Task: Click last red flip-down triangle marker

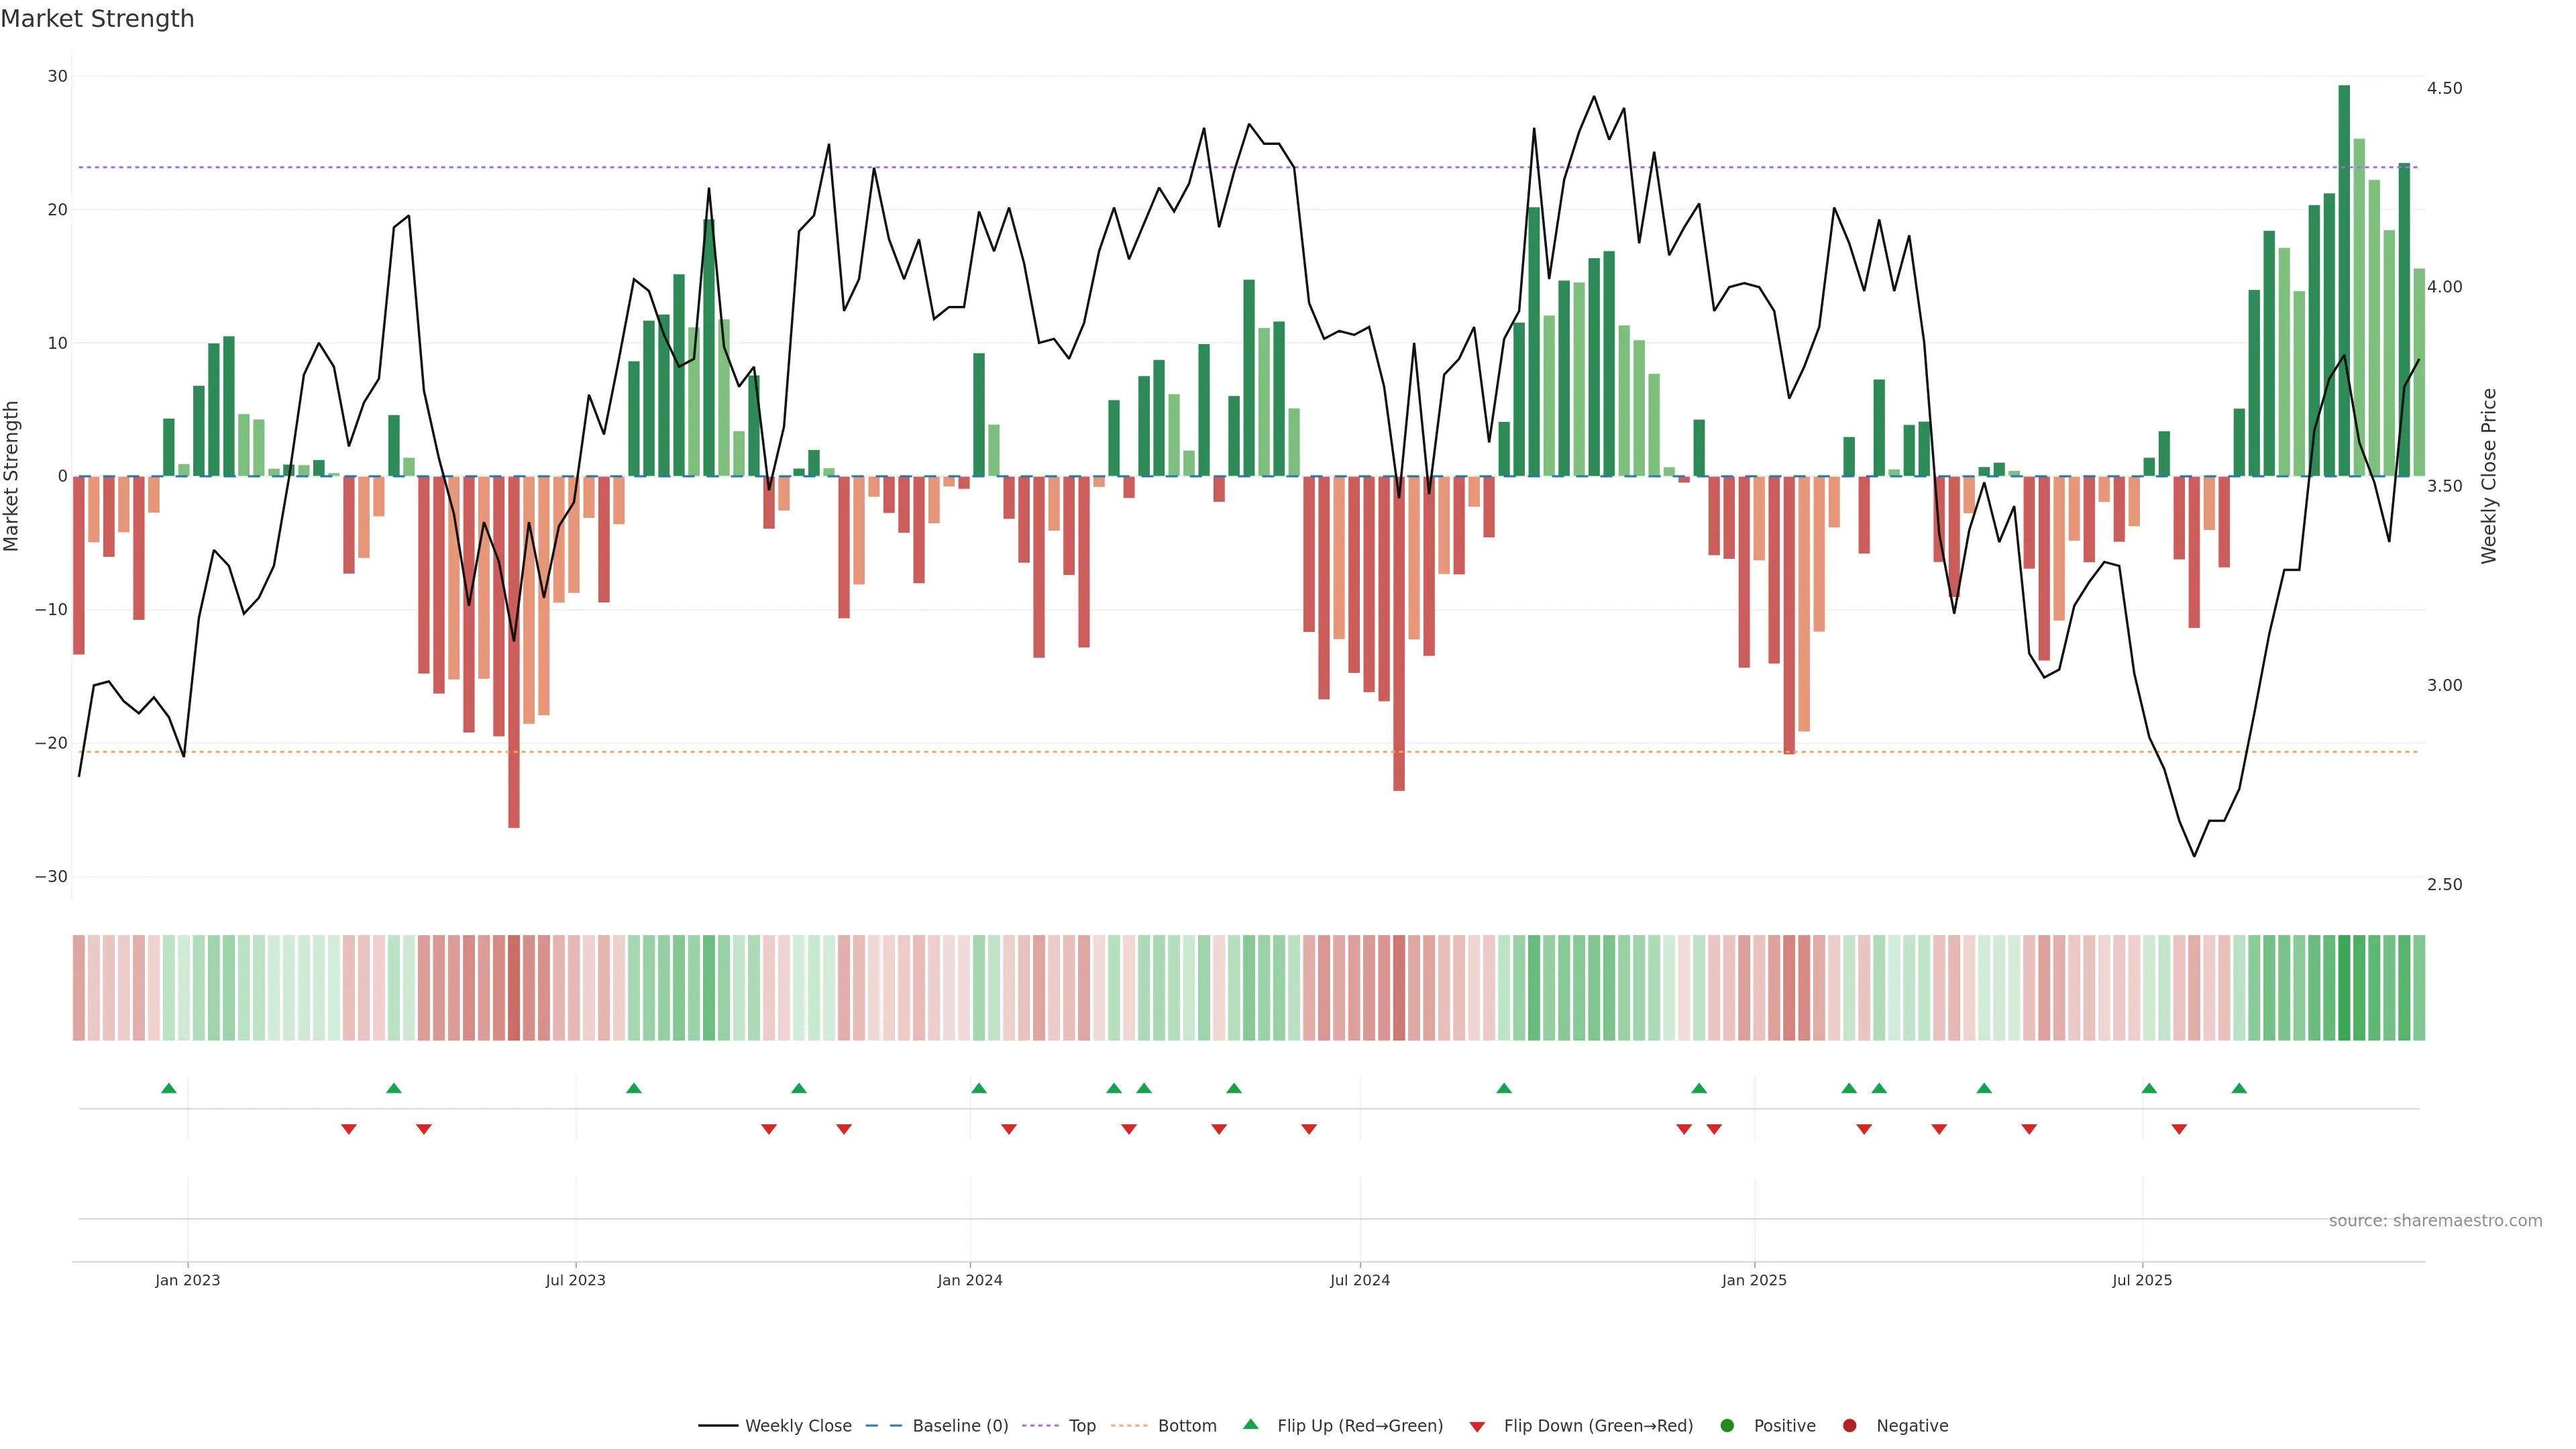Action: pos(2179,1129)
